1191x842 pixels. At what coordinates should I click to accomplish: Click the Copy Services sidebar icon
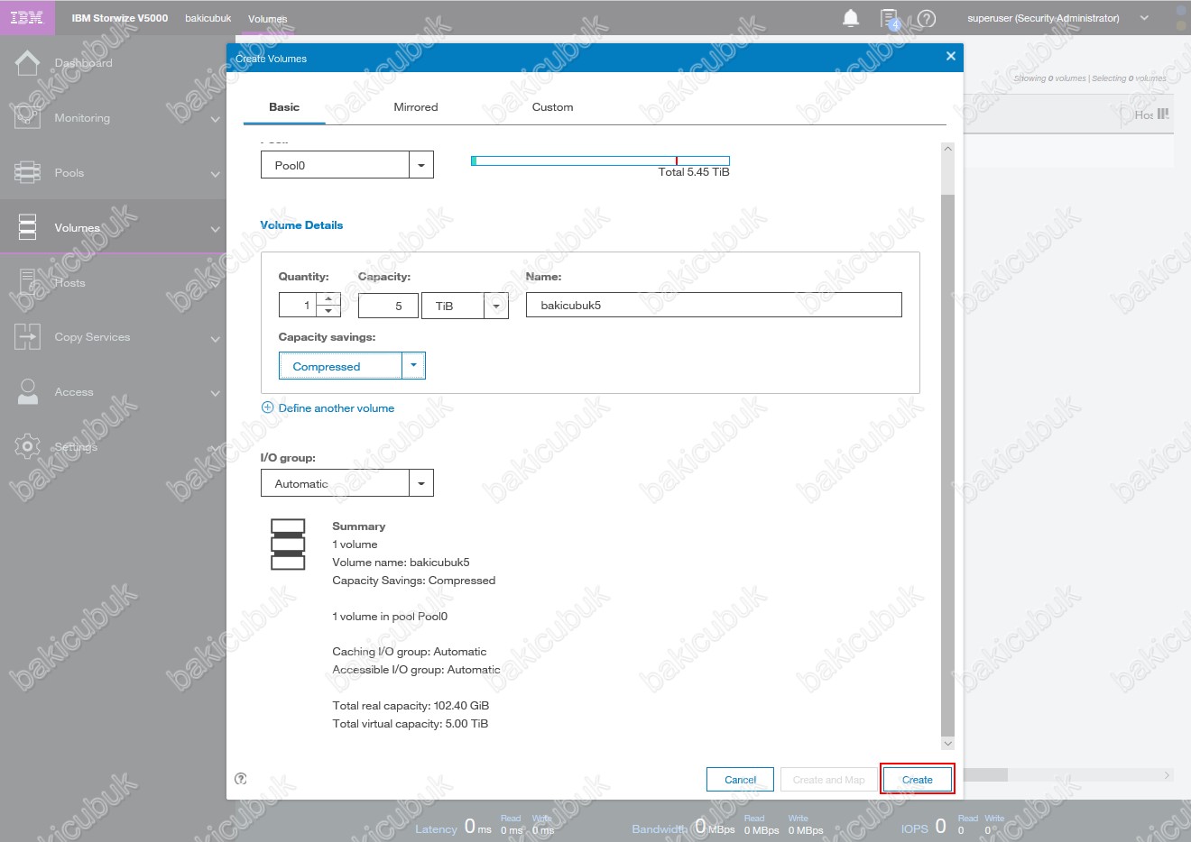point(28,337)
